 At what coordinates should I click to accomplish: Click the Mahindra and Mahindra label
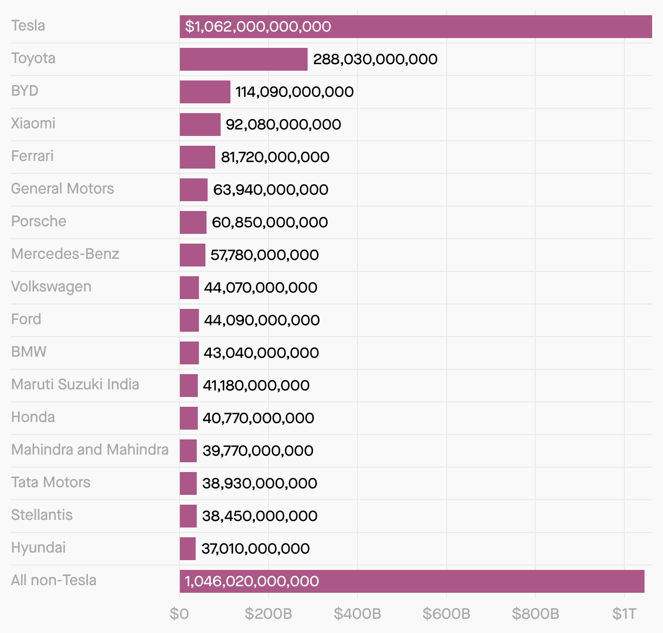(90, 450)
